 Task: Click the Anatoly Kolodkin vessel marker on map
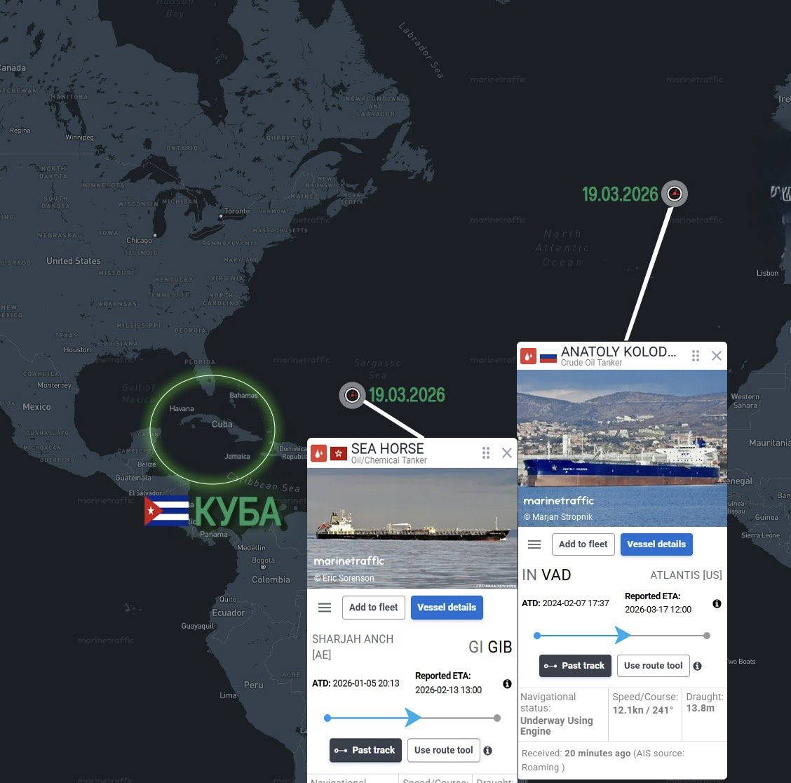click(x=675, y=194)
